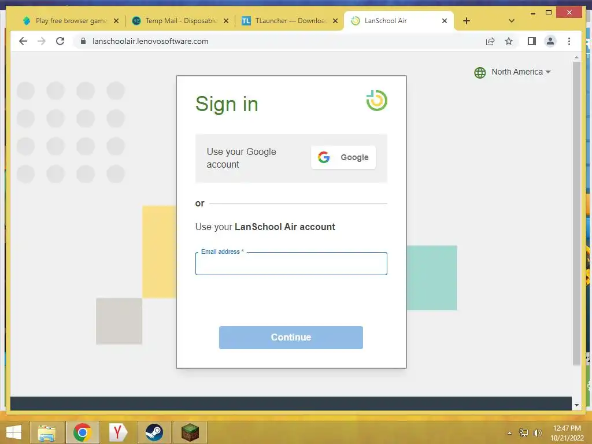Go back to the previous page

click(23, 41)
